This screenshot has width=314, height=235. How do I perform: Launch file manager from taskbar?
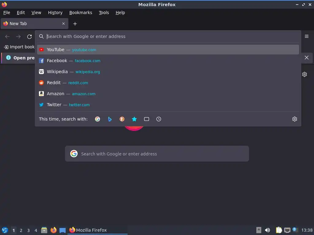tap(44, 230)
